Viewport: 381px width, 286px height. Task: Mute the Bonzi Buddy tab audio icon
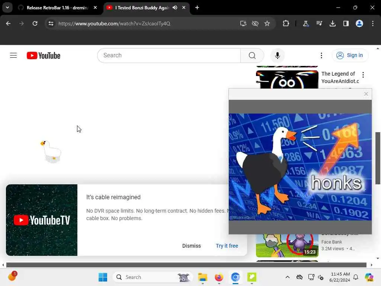coord(175,7)
